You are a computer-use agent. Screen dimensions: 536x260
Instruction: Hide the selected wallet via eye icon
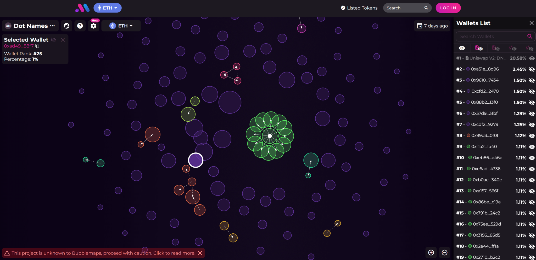[x=53, y=40]
